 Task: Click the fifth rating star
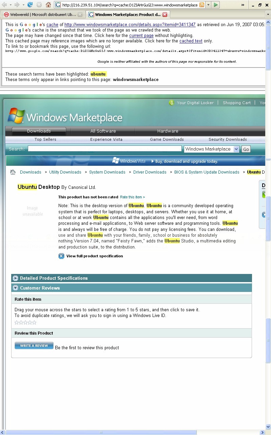(34, 322)
